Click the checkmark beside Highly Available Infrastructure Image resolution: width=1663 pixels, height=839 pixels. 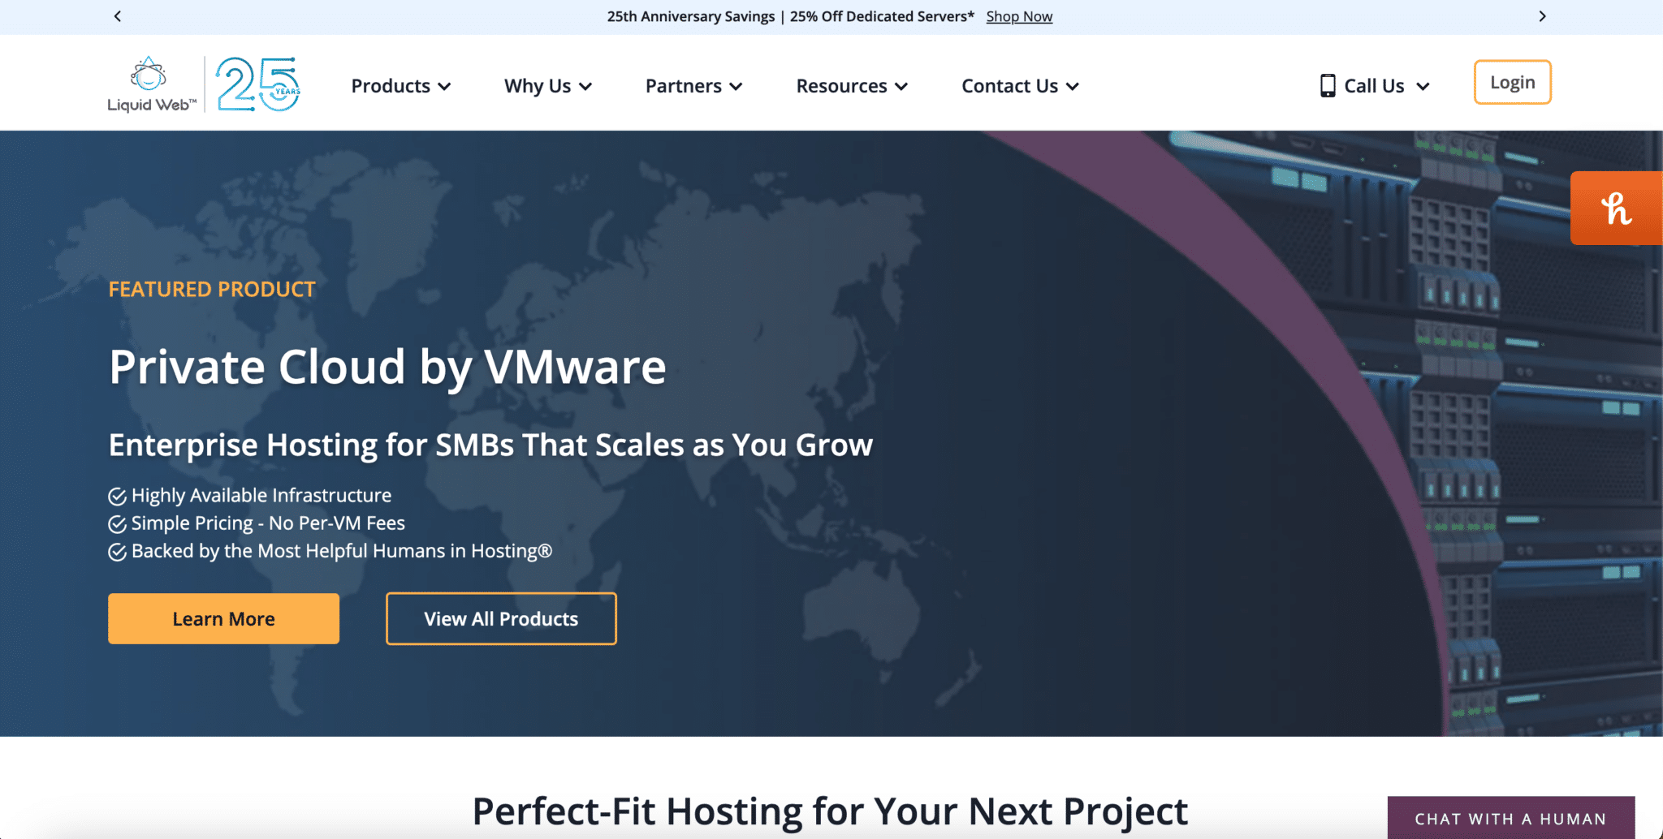pos(116,495)
